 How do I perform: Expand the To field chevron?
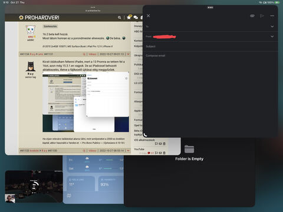pyautogui.click(x=272, y=26)
